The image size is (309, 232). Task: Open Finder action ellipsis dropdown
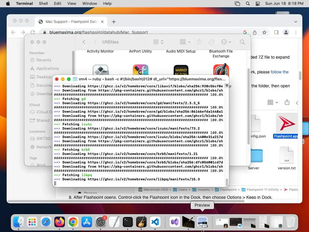(226, 42)
